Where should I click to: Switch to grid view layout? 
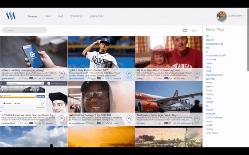pyautogui.click(x=185, y=30)
